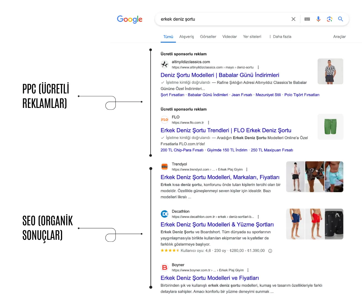Click the Trendyol favicon icon
Screen dimensions: 362x306
tap(165, 167)
